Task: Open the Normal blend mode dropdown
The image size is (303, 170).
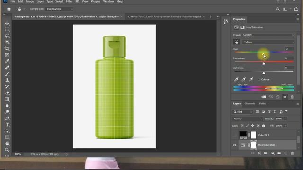Action: click(x=247, y=119)
